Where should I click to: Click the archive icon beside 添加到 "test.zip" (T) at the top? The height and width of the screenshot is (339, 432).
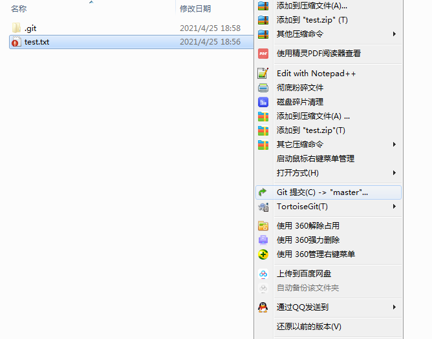pyautogui.click(x=263, y=20)
